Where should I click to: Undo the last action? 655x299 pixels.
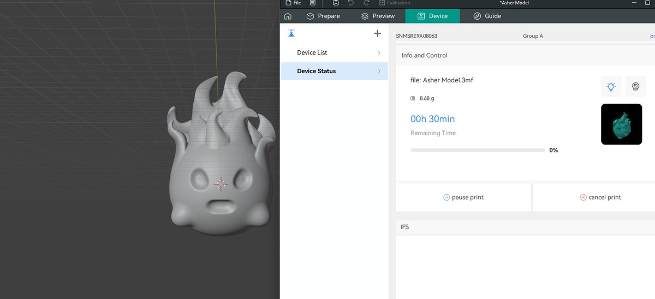click(x=351, y=3)
